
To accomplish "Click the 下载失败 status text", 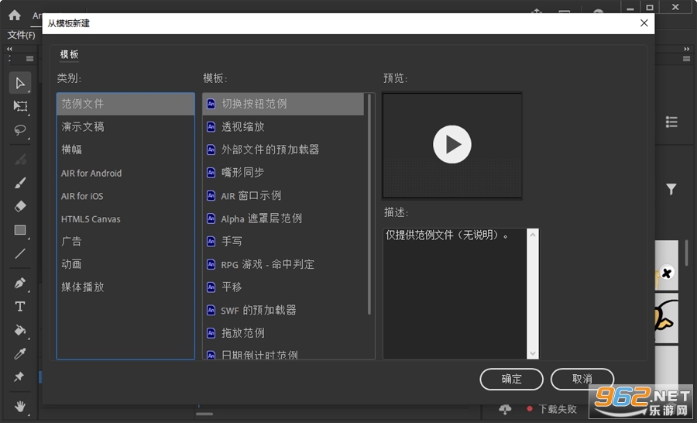I will click(558, 409).
